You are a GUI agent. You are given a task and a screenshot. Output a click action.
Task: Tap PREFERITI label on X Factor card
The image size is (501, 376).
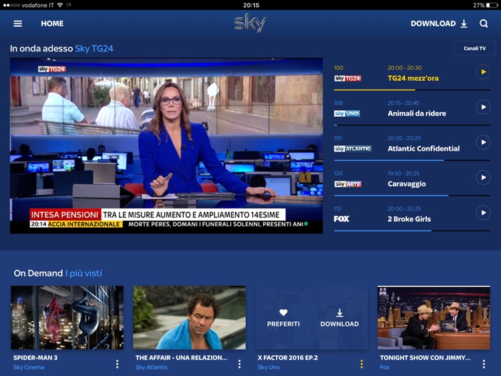coord(283,324)
